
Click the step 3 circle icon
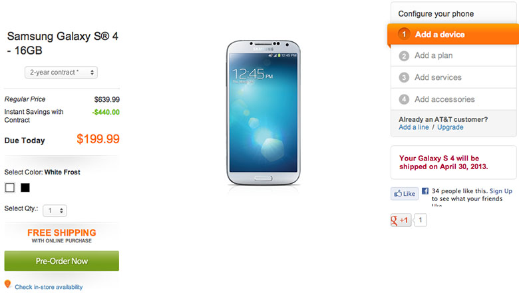pos(404,77)
